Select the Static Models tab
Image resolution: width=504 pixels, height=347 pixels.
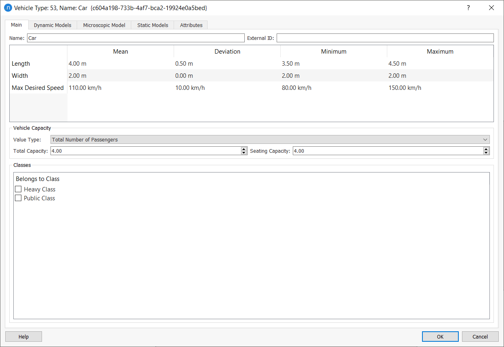(x=152, y=25)
